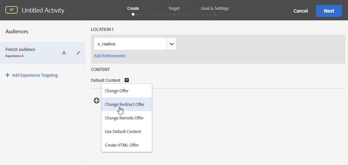The image size is (348, 165).
Task: Open the Add Refinements link
Action: click(110, 56)
